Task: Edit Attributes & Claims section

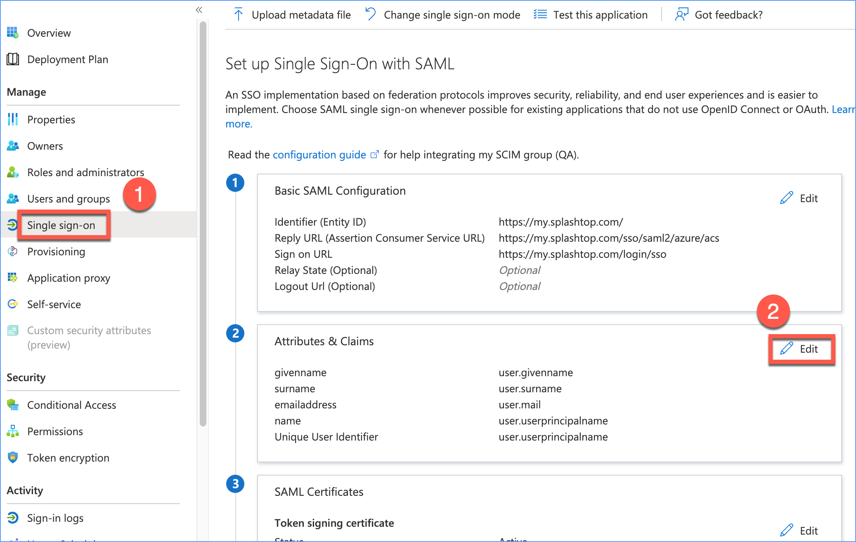Action: click(x=799, y=349)
